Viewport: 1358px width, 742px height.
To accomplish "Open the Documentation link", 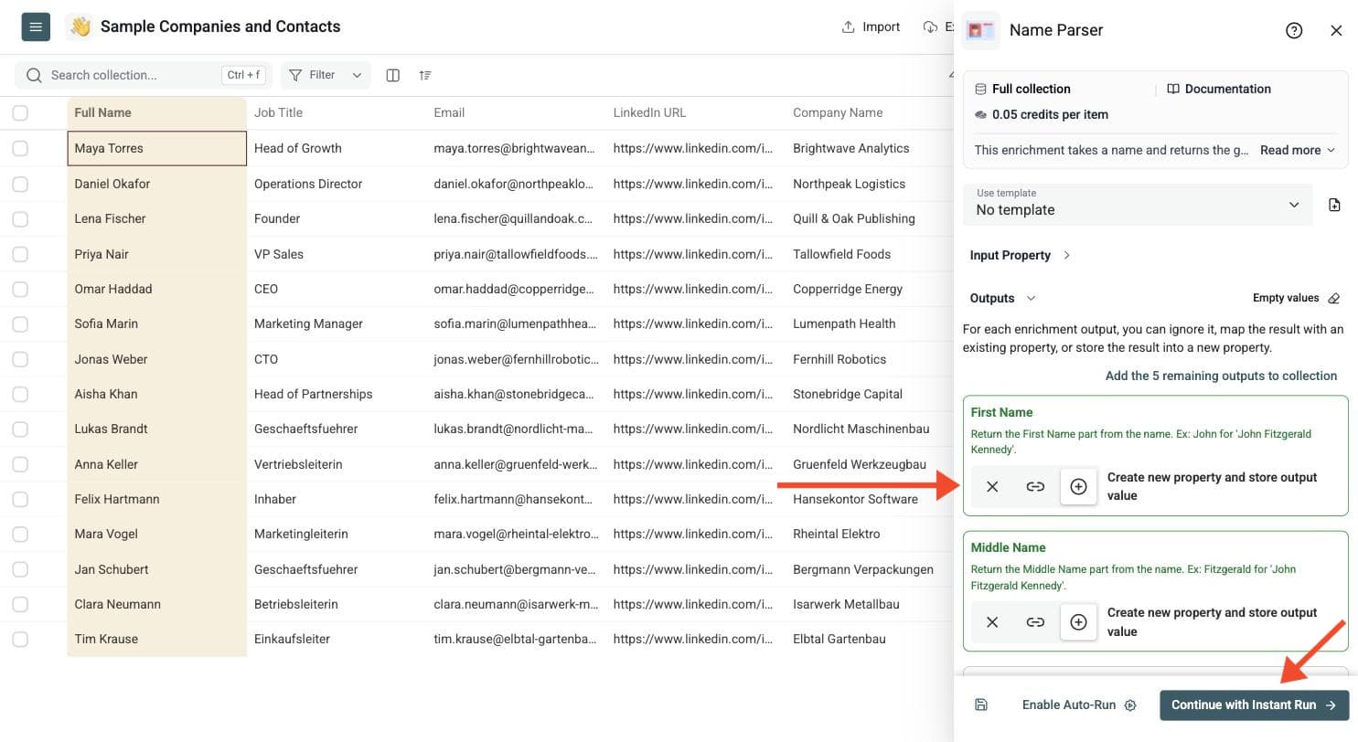I will click(x=1218, y=89).
